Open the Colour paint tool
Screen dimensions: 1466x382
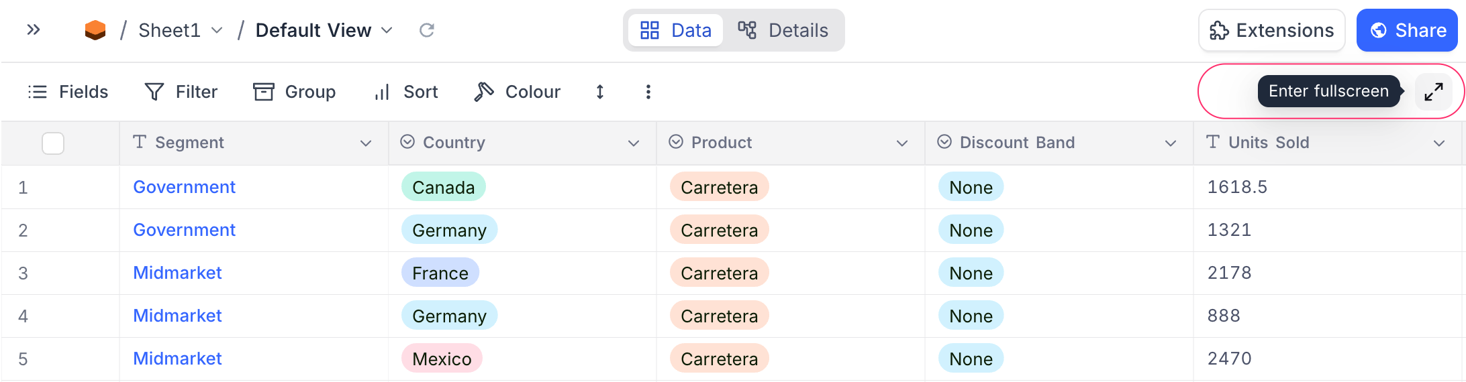click(x=518, y=92)
